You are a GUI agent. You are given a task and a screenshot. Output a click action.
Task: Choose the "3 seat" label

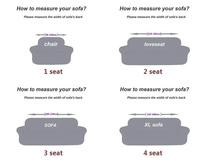pyautogui.click(x=53, y=153)
